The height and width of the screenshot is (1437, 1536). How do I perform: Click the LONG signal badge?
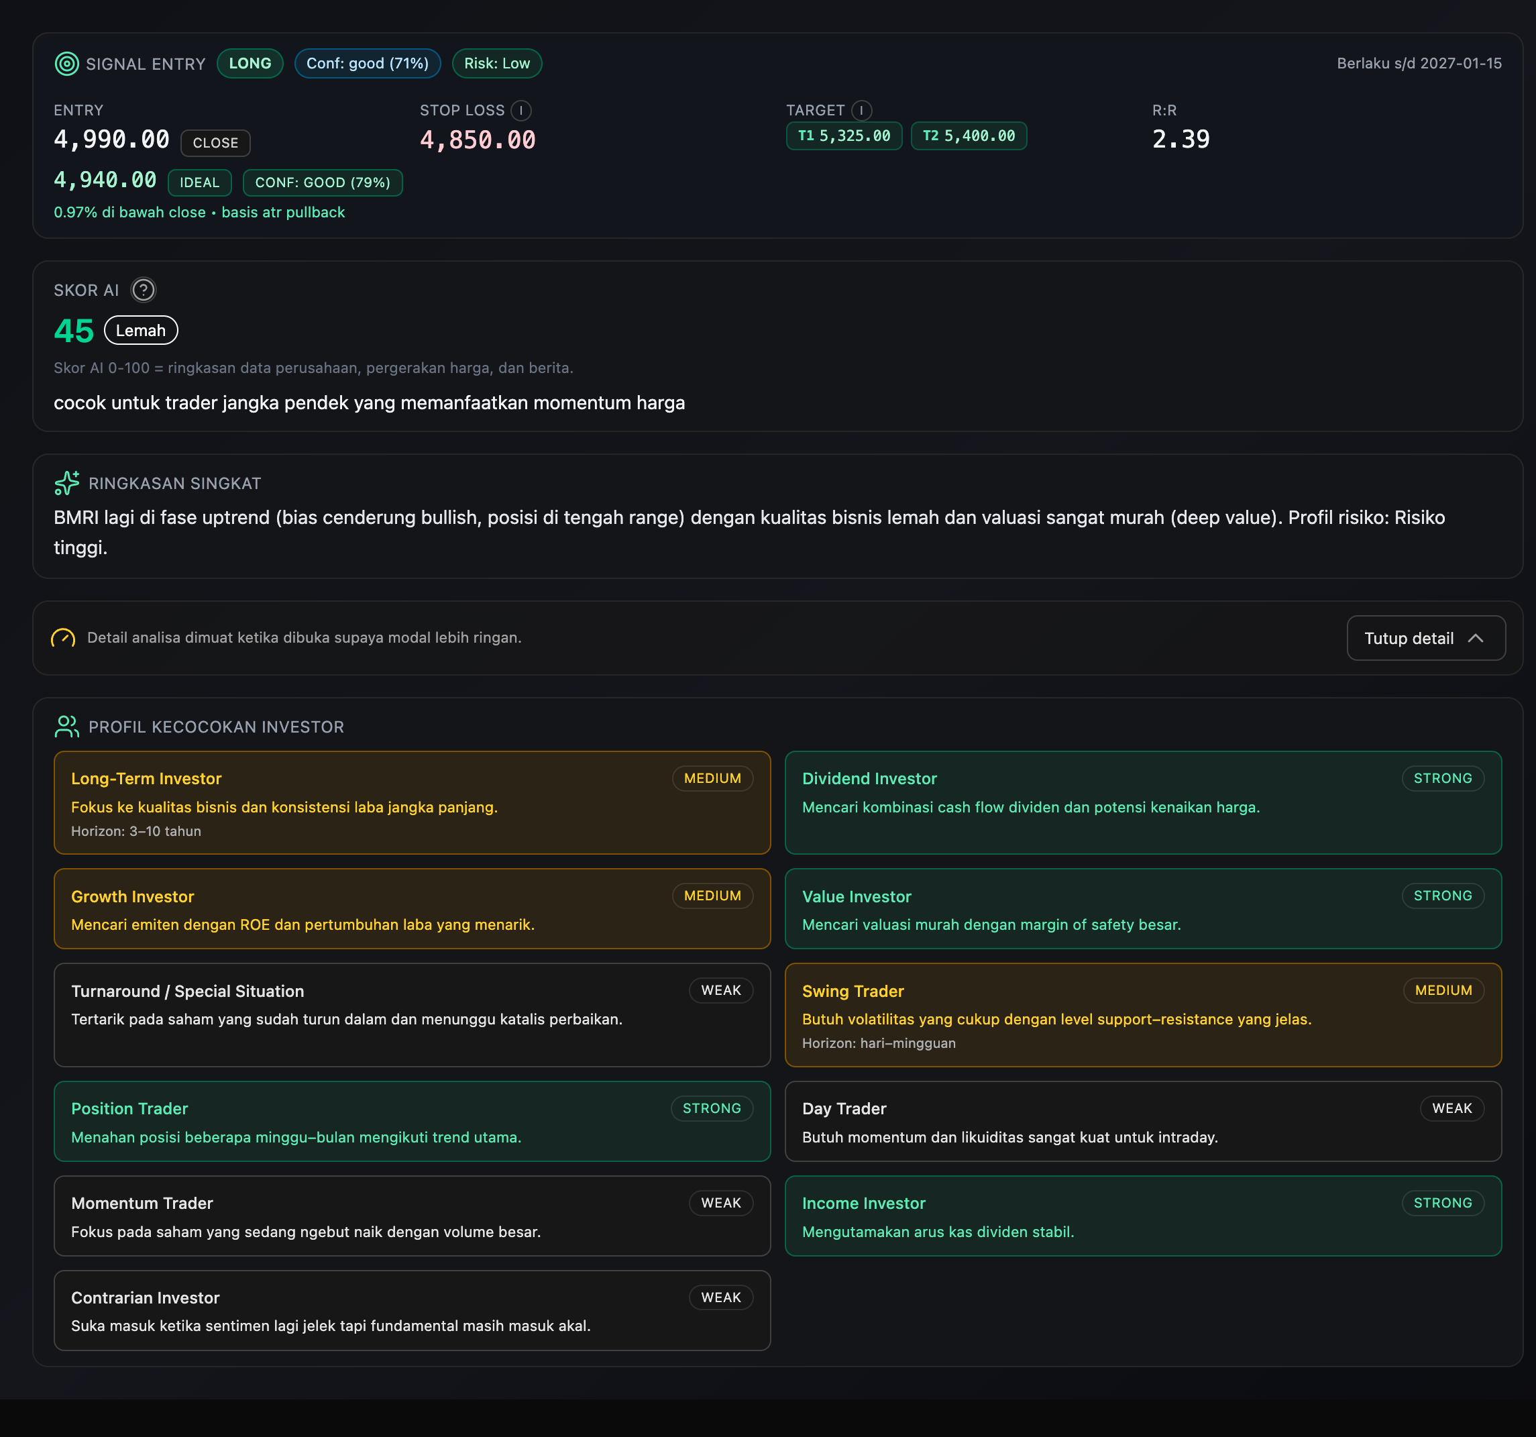point(250,63)
